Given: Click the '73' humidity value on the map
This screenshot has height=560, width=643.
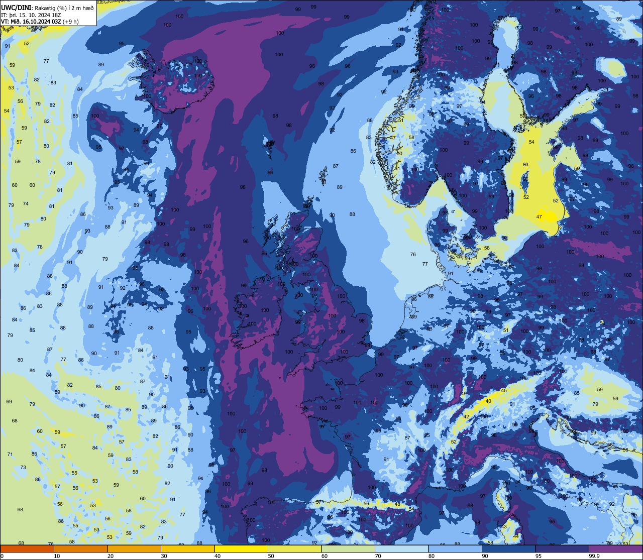Looking at the screenshot, I should pos(23,467).
